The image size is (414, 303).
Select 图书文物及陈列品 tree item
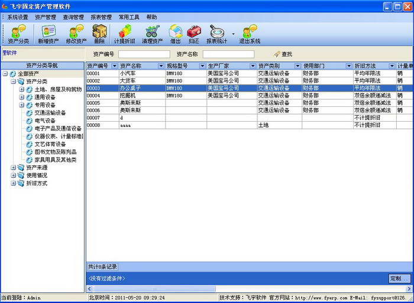coord(56,152)
